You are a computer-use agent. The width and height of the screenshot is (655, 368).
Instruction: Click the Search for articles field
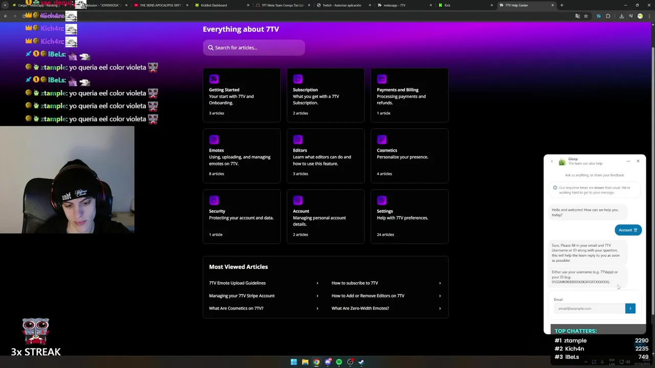[254, 48]
